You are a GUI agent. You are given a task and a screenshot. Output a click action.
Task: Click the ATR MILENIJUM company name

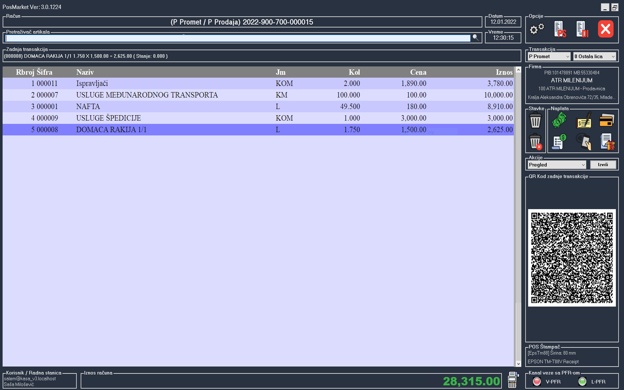coord(572,80)
